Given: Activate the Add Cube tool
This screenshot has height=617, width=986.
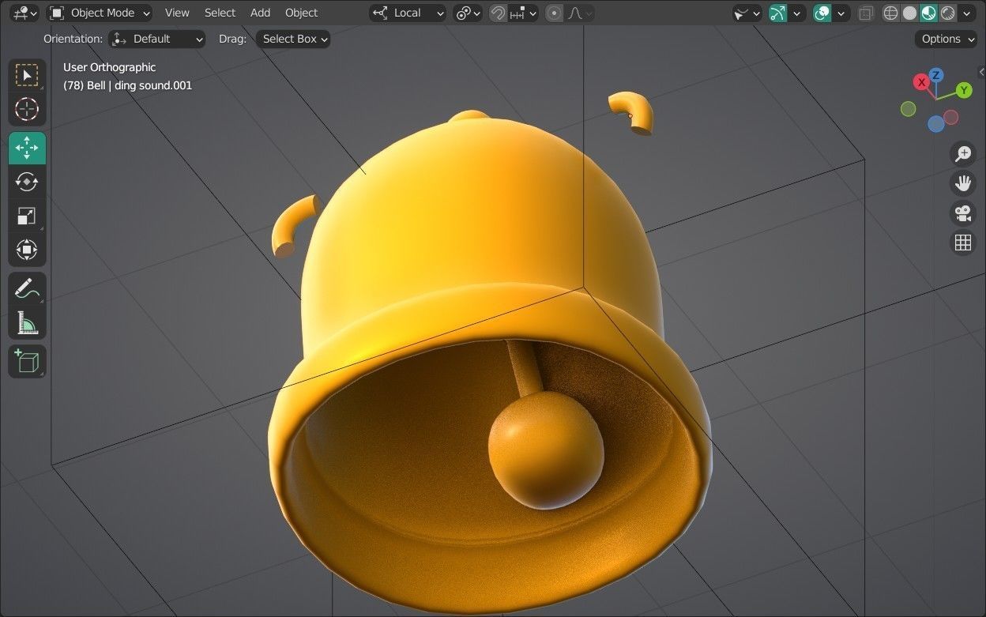Looking at the screenshot, I should pos(27,361).
